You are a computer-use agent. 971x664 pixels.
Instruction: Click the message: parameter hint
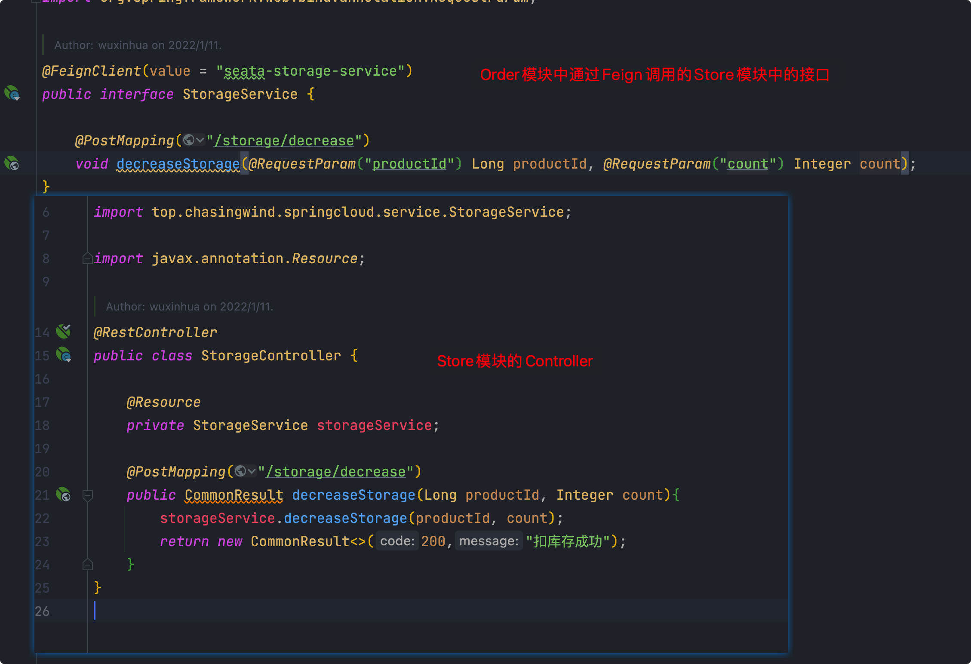click(489, 541)
